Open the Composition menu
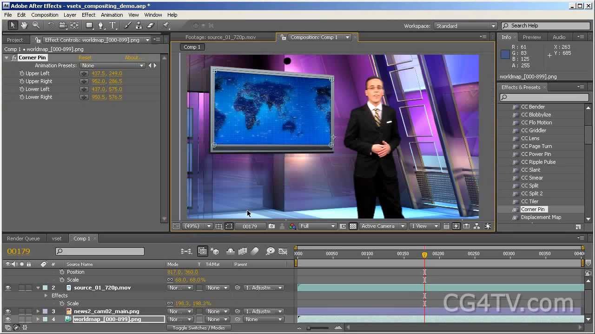 (45, 15)
